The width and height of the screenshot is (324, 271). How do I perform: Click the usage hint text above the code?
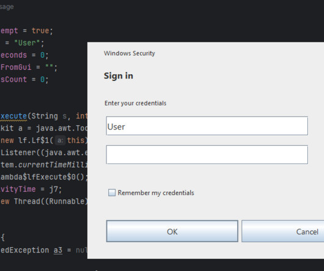(x=7, y=7)
